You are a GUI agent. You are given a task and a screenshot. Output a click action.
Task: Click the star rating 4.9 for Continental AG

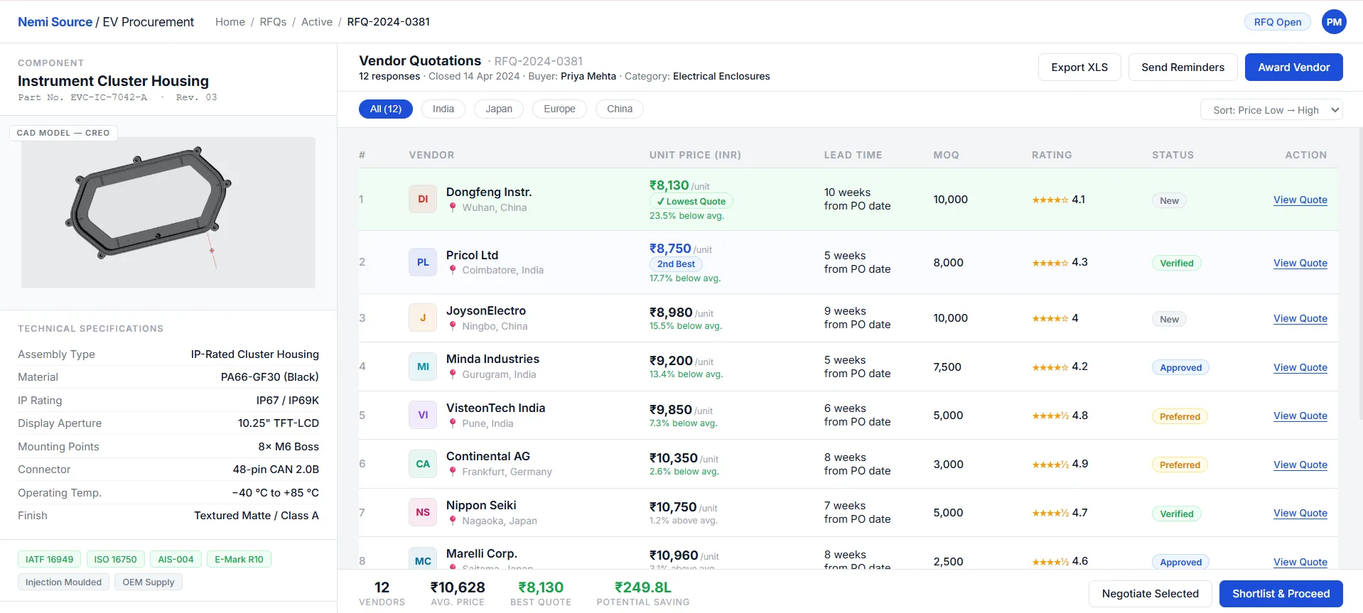click(1060, 464)
